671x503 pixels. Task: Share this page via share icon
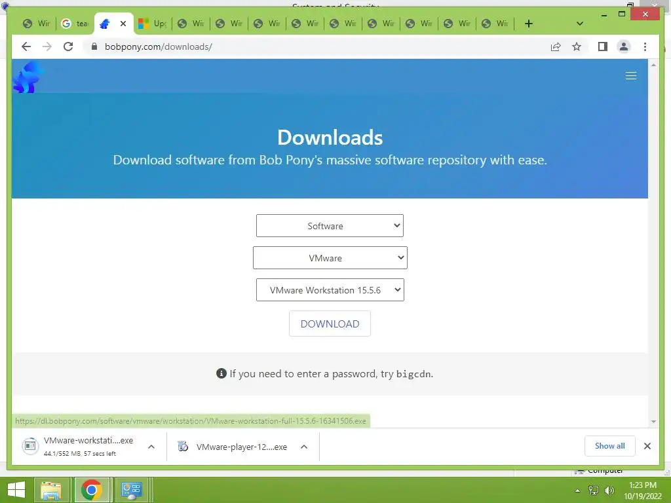point(556,47)
